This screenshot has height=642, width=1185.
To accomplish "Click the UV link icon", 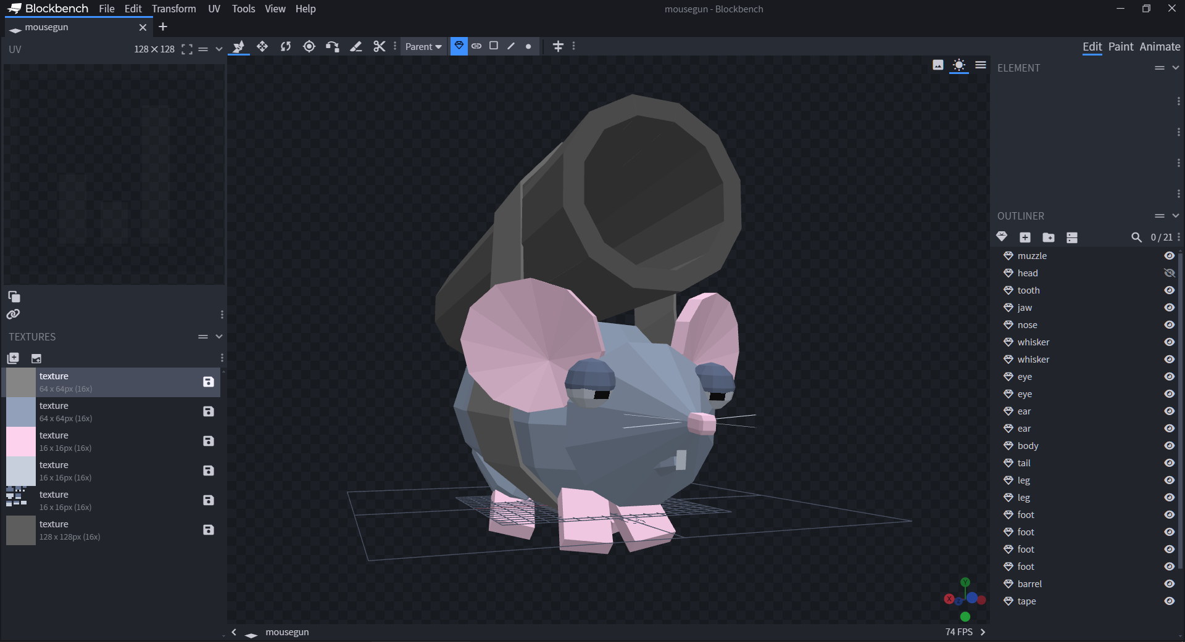I will tap(14, 315).
